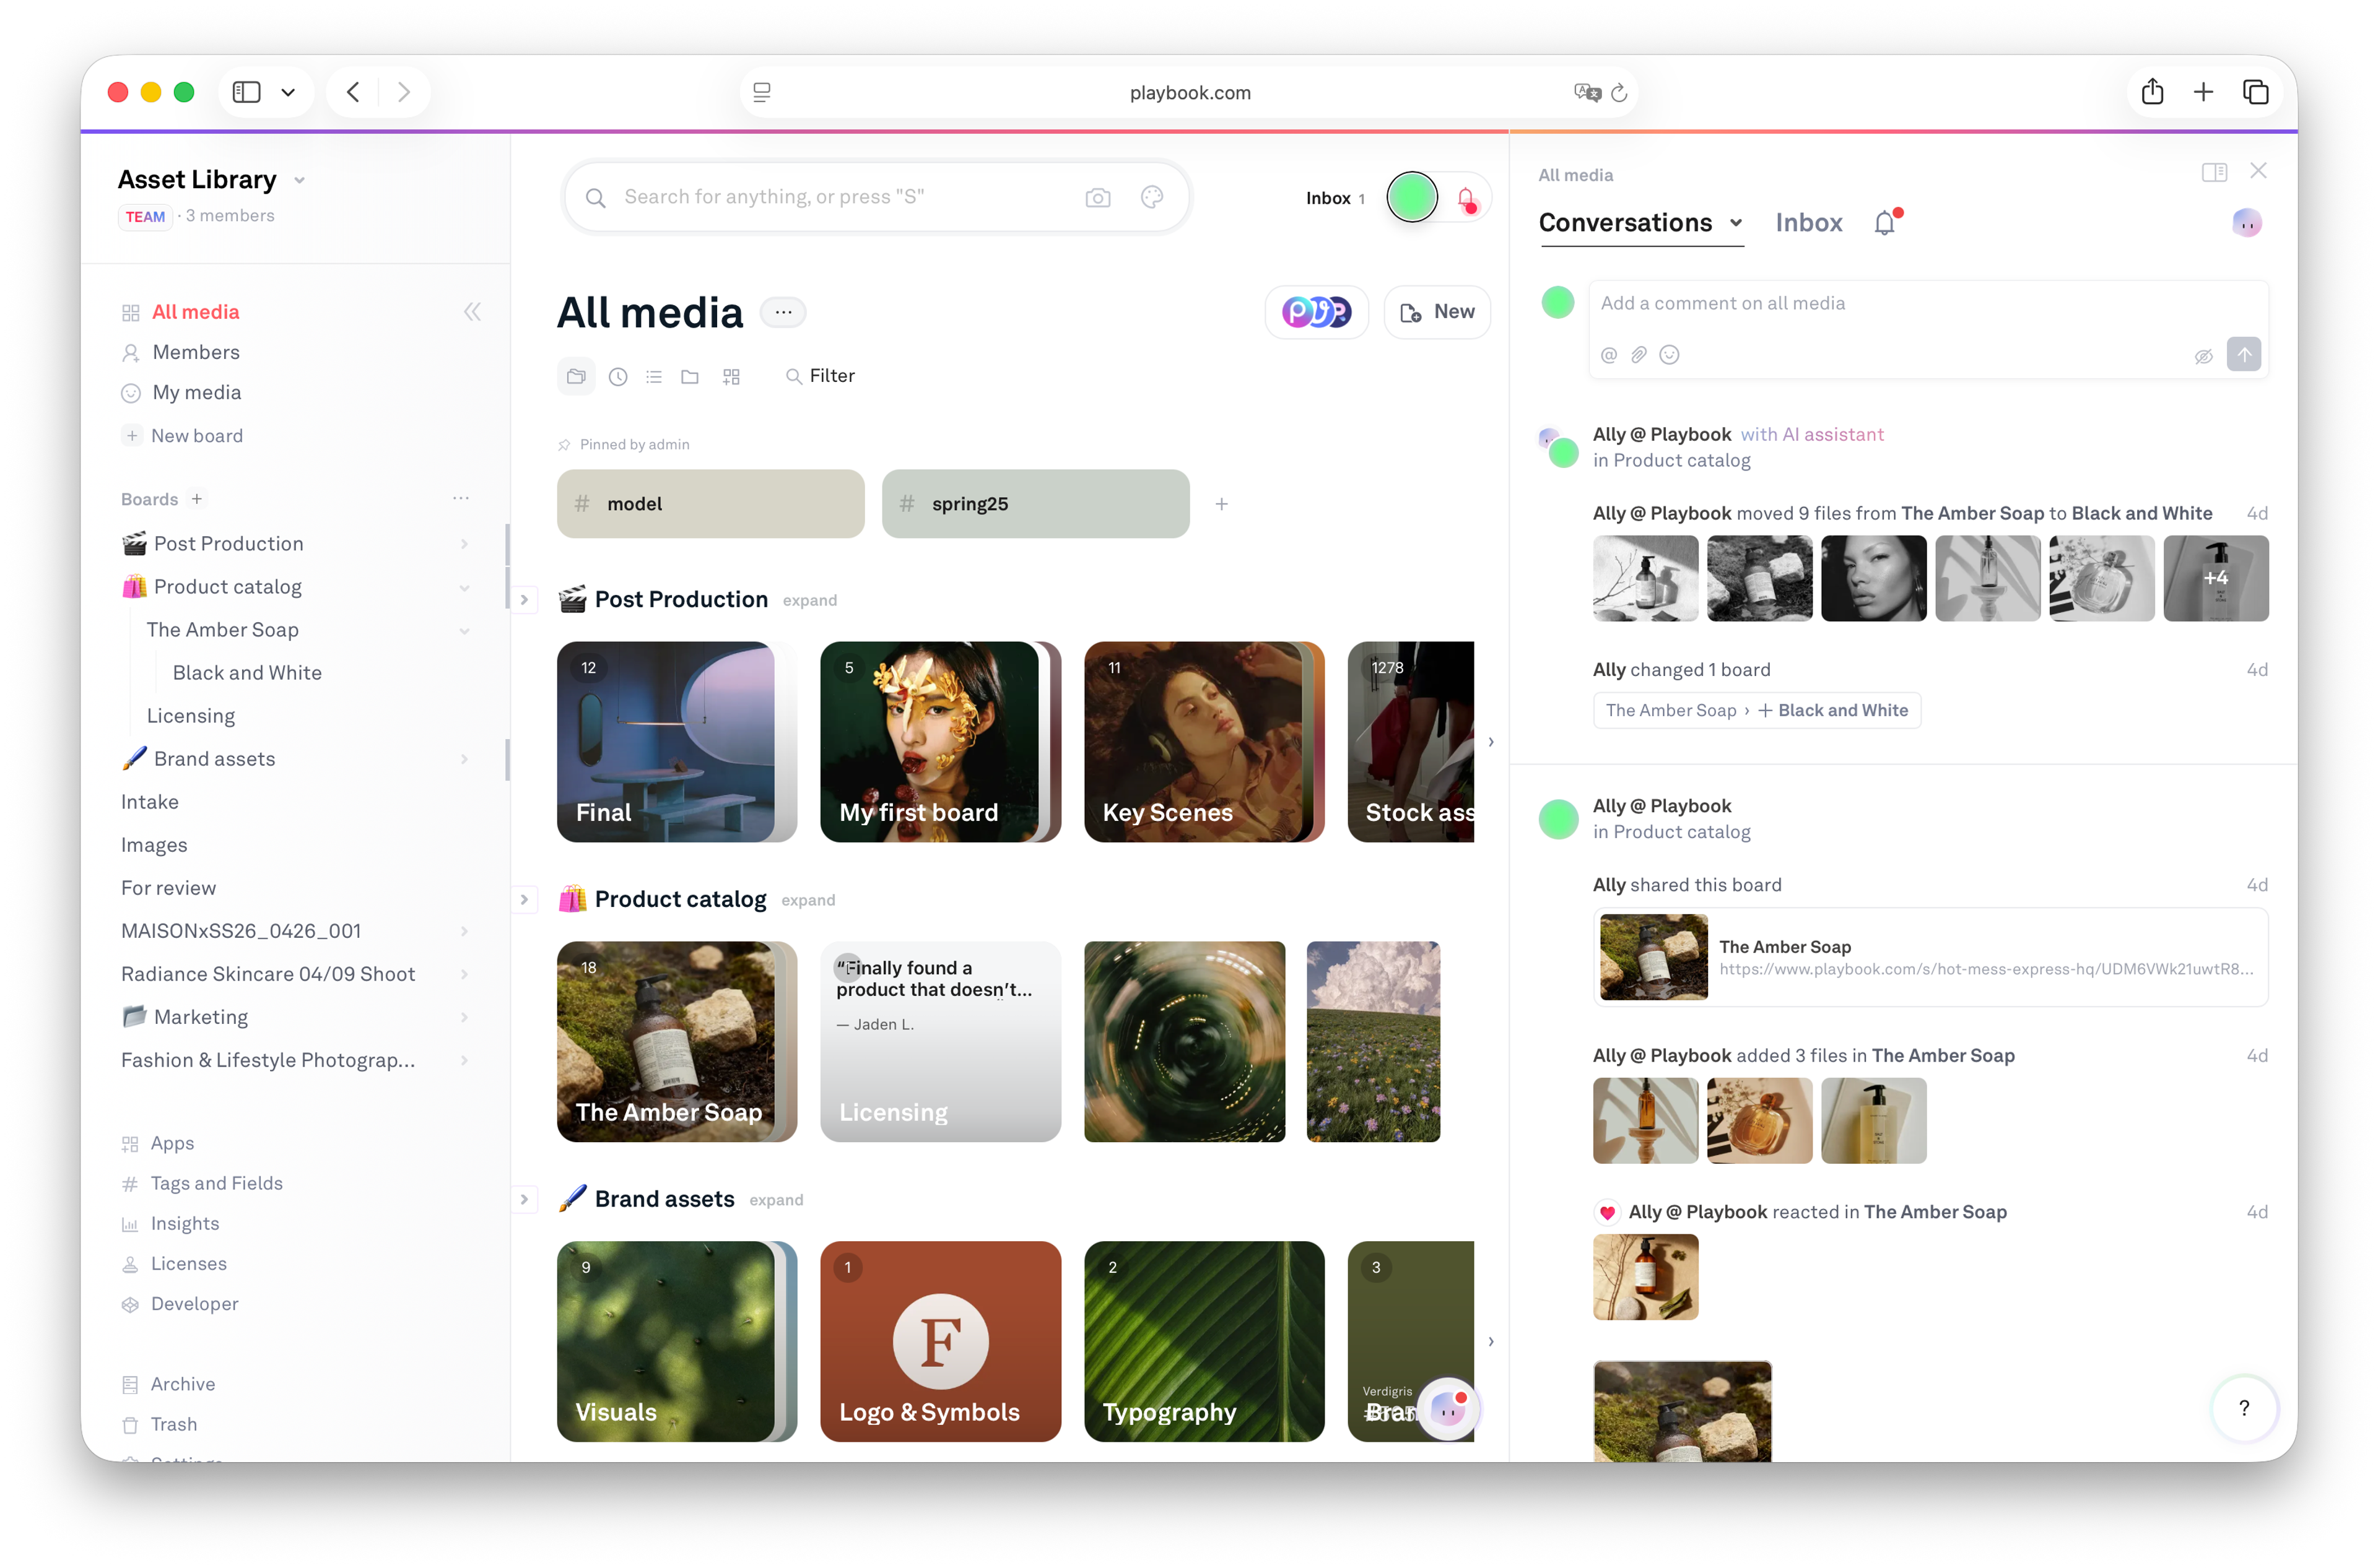This screenshot has width=2378, height=1568.
Task: Open the Conversations dropdown arrow
Action: pos(1736,223)
